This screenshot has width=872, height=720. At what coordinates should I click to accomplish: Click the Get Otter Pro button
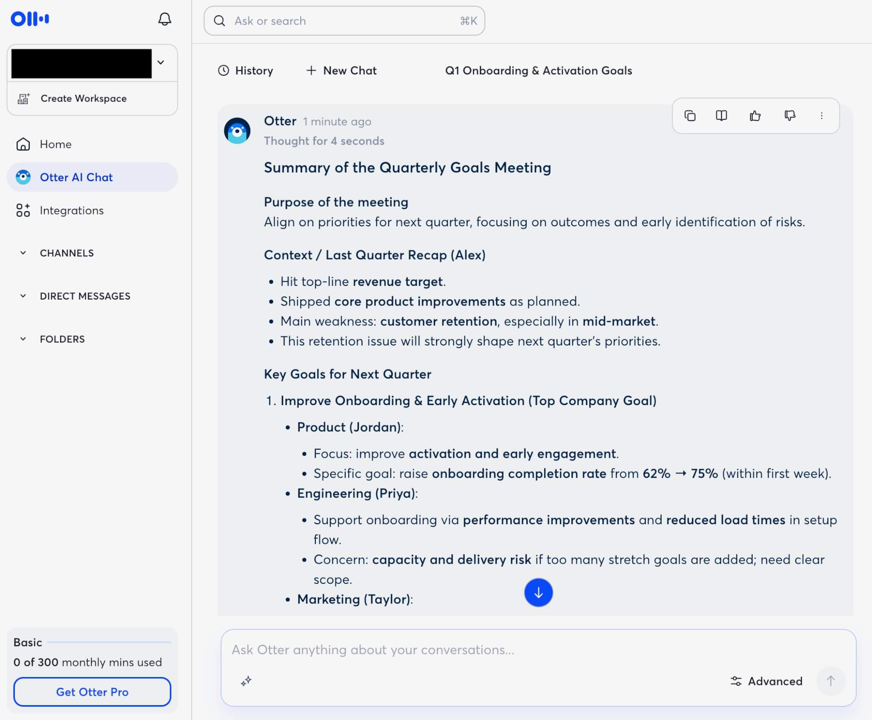point(92,692)
